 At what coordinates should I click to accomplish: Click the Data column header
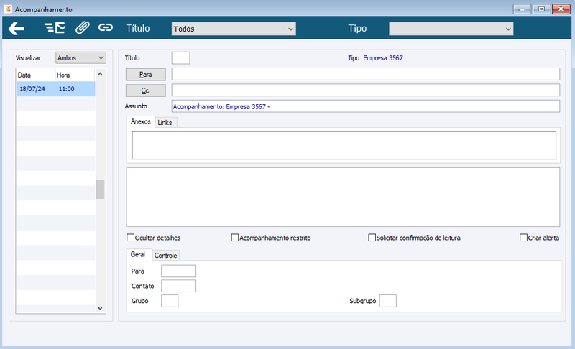(36, 75)
